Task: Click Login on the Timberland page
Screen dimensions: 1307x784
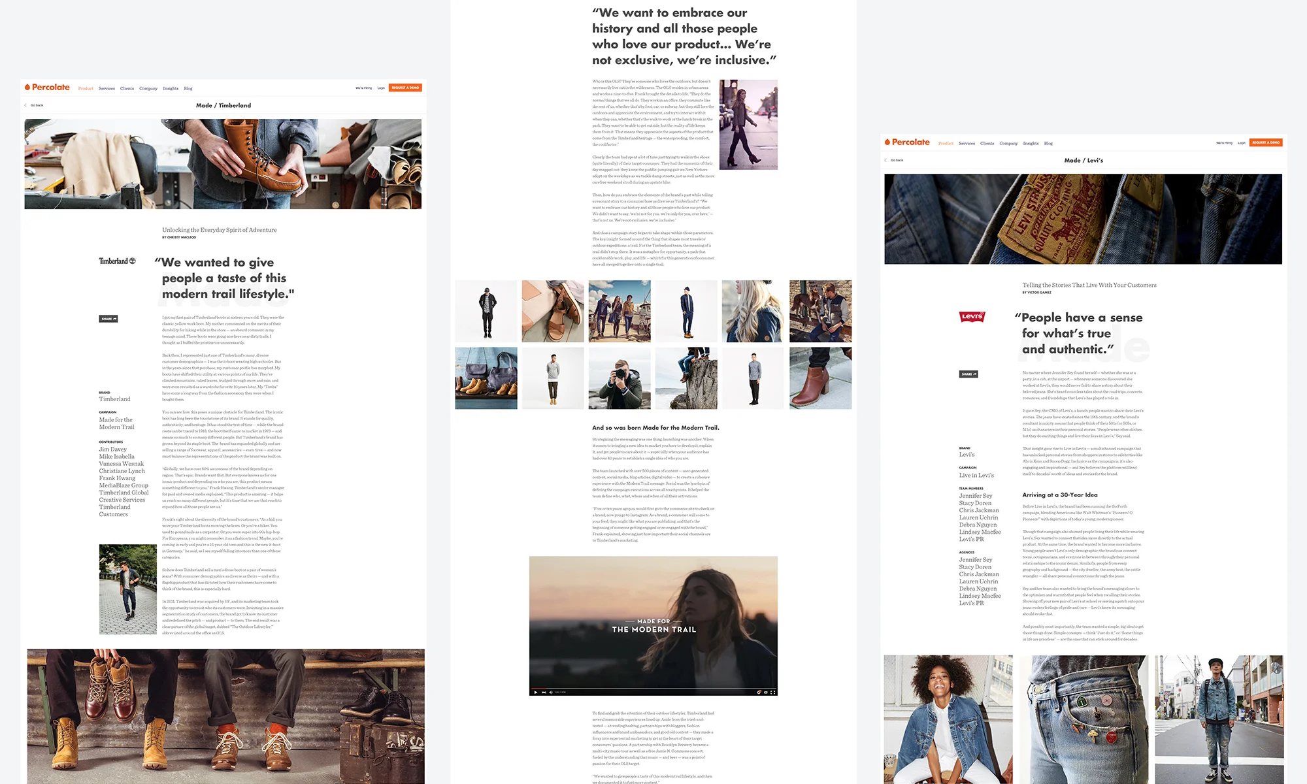Action: [x=381, y=88]
